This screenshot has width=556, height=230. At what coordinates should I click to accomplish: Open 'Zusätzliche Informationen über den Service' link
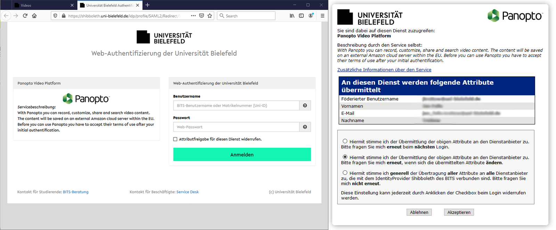384,70
